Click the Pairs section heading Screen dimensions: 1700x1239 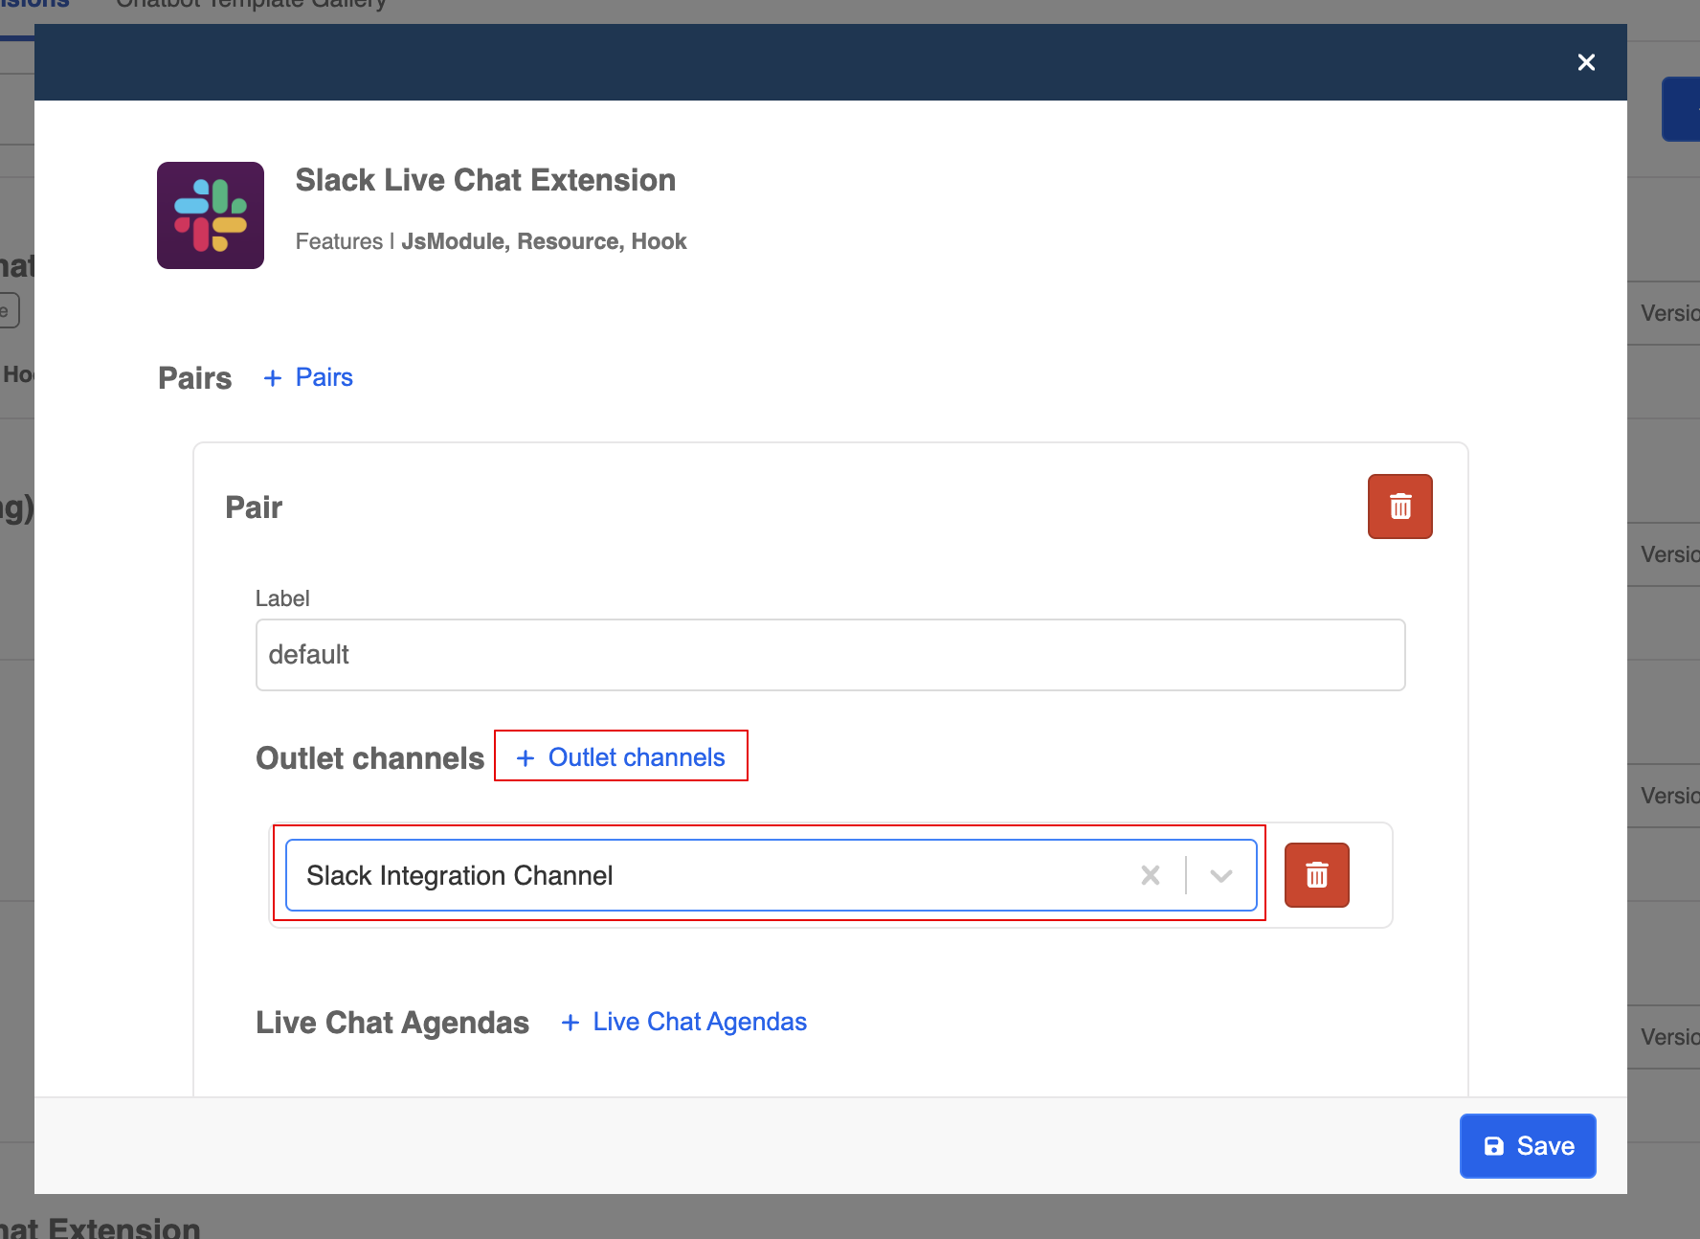195,378
